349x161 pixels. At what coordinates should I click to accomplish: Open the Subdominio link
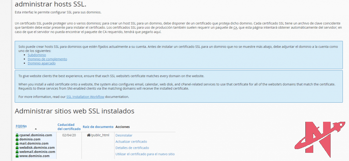tap(37, 55)
